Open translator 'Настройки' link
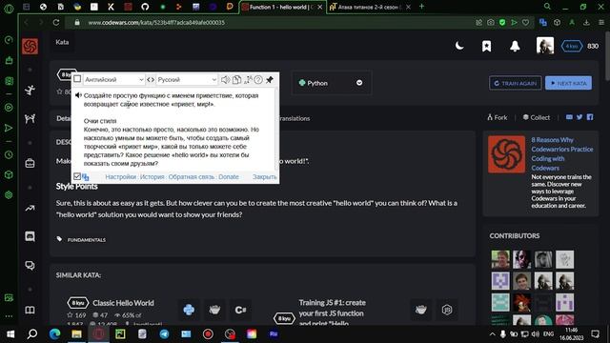Image resolution: width=610 pixels, height=343 pixels. point(121,176)
